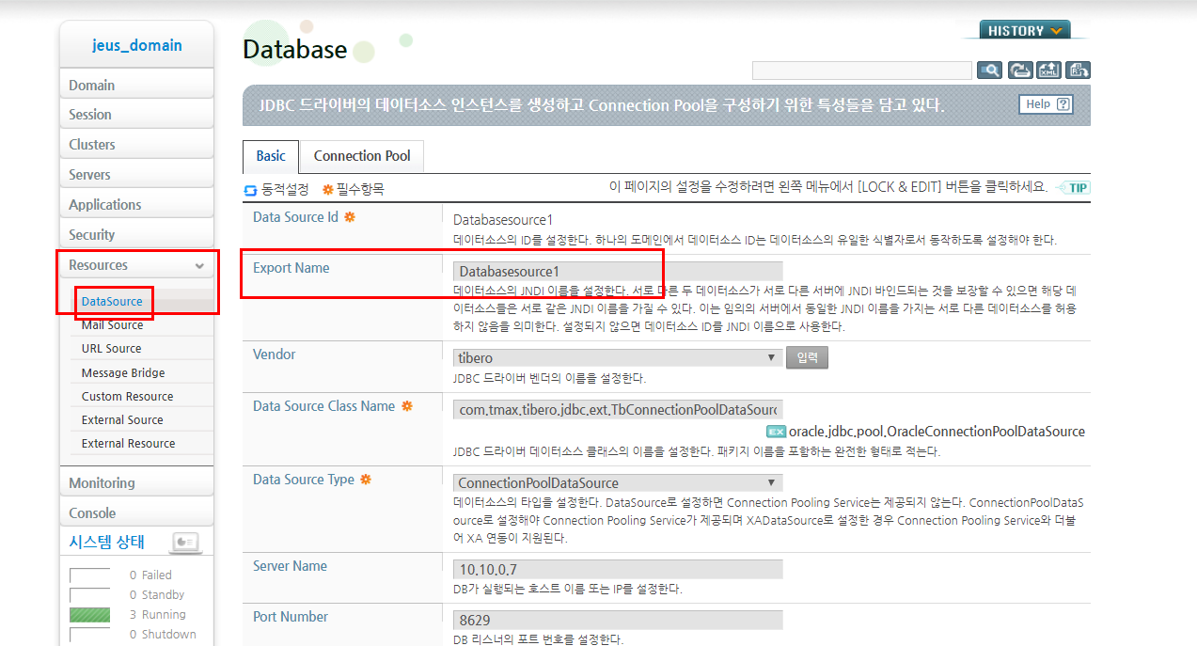
Task: Open the Servers menu
Action: tap(136, 175)
